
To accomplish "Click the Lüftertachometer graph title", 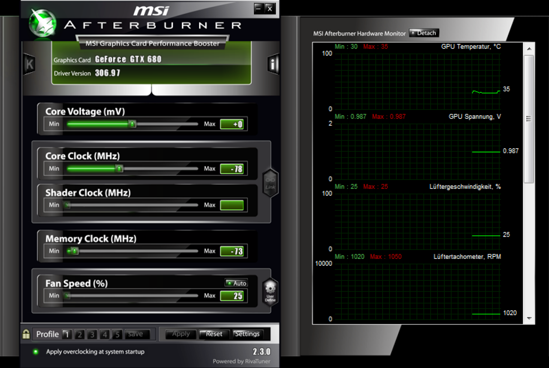I will point(467,257).
